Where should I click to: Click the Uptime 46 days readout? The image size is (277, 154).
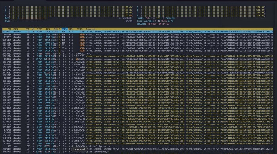point(153,24)
